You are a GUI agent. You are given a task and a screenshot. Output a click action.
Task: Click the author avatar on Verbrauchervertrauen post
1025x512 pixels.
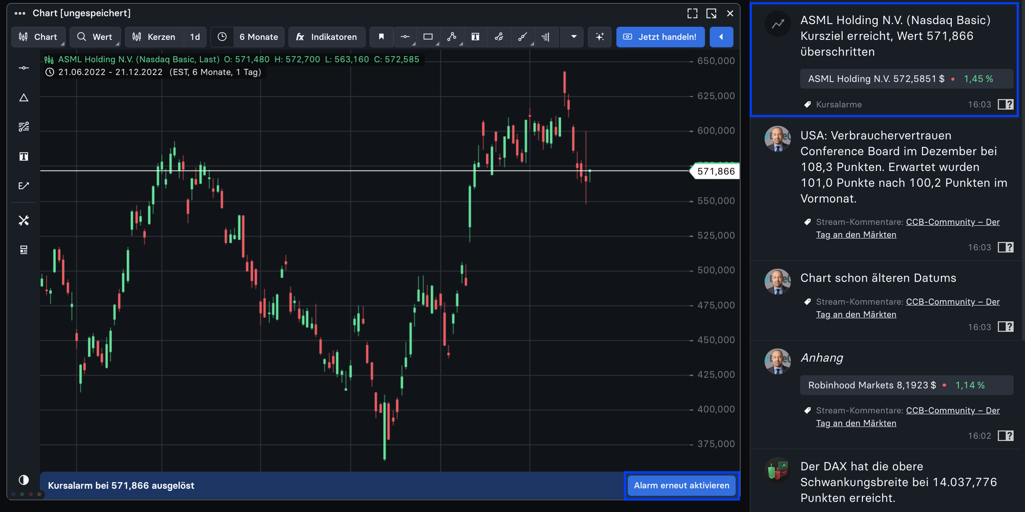point(778,139)
